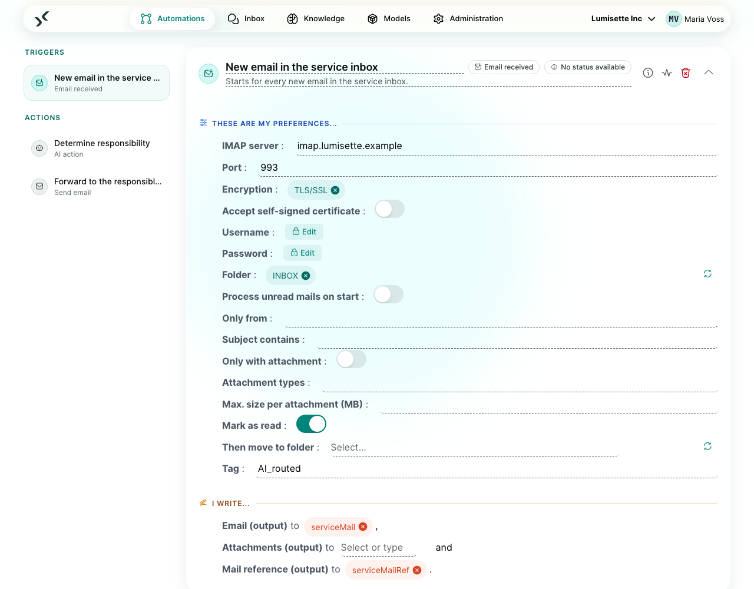Open the Administration tab
The width and height of the screenshot is (754, 589).
point(468,19)
